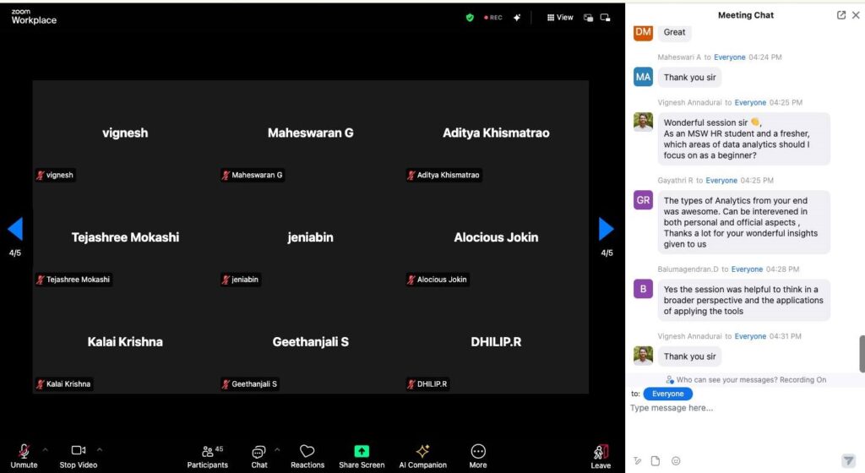
Task: Click the chat scrollbar thumb
Action: point(862,353)
